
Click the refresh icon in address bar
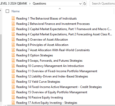coord(84,4)
